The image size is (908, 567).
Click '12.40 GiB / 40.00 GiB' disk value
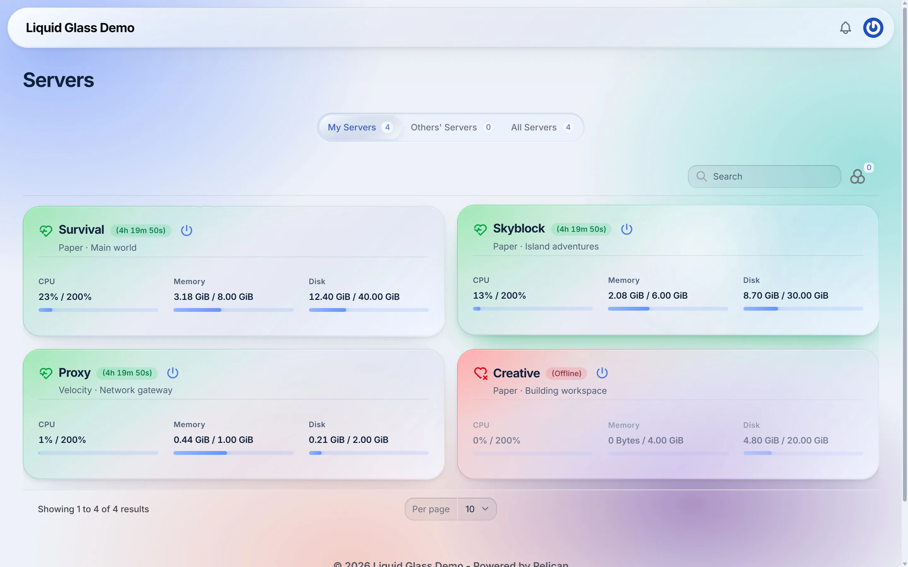click(354, 297)
